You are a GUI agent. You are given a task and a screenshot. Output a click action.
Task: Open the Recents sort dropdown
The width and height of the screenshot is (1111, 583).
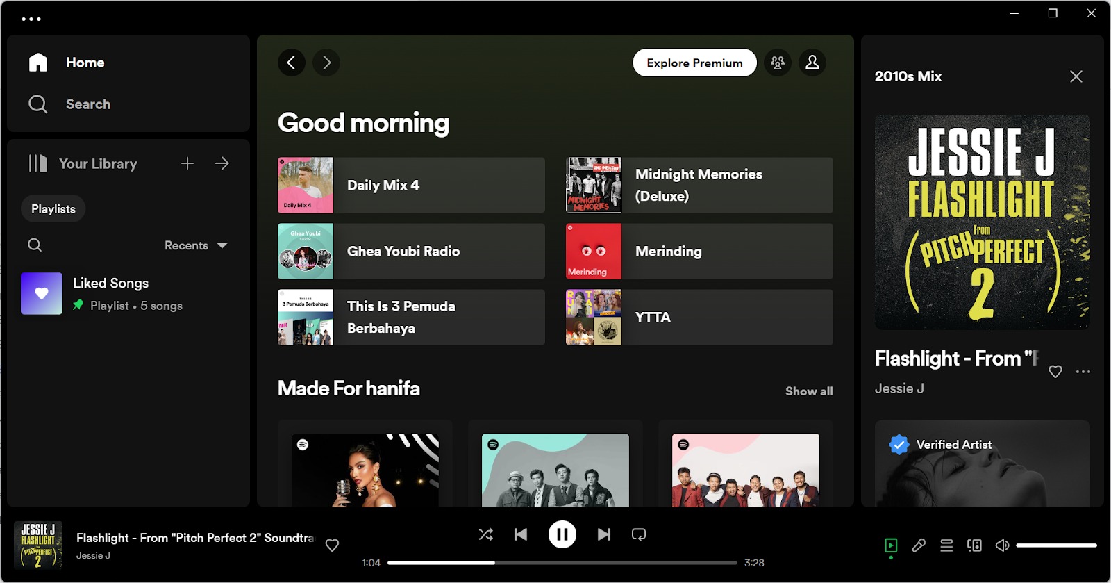tap(196, 245)
